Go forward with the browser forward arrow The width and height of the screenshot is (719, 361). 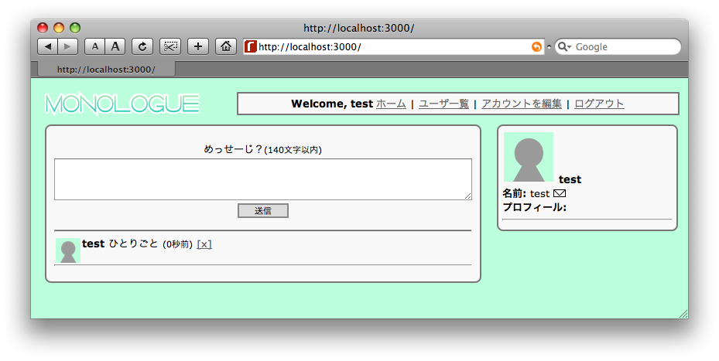pyautogui.click(x=68, y=46)
